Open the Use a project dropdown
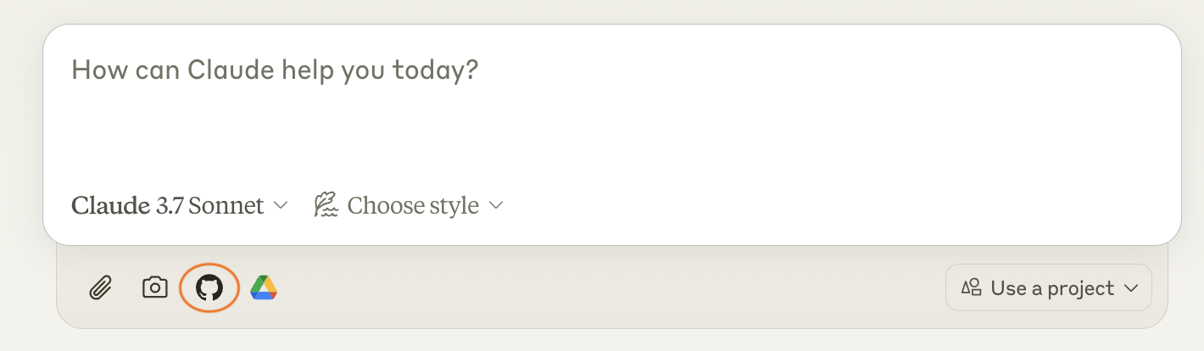1204x351 pixels. click(x=1049, y=287)
